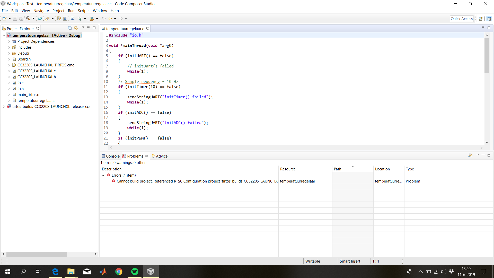494x278 pixels.
Task: Click the blue monitor terminal icon
Action: pos(73,19)
